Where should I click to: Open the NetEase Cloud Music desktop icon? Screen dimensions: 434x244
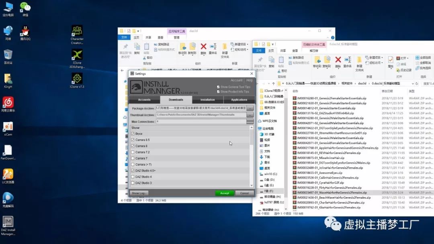[8, 104]
